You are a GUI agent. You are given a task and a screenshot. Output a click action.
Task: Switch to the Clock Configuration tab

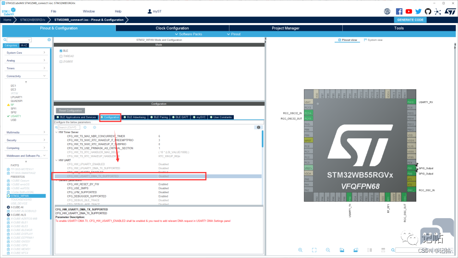[172, 28]
